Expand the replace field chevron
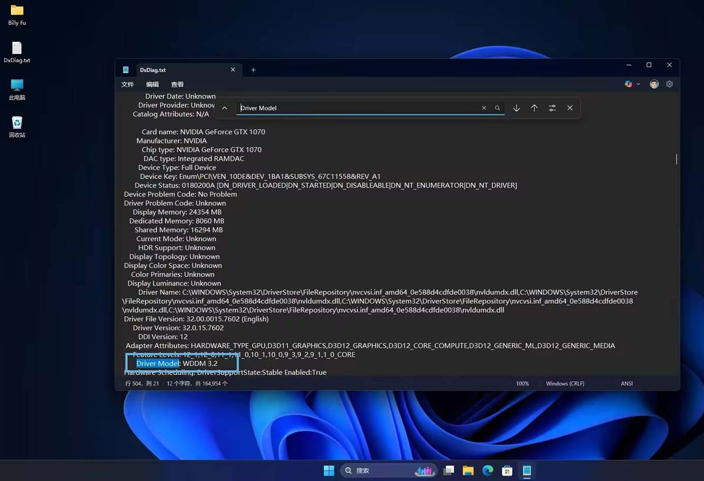 click(225, 108)
